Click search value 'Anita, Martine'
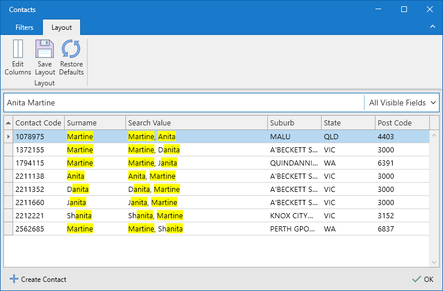Image resolution: width=443 pixels, height=291 pixels. tap(152, 176)
